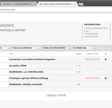Sort by the Date Limite column header

pos(92,54)
